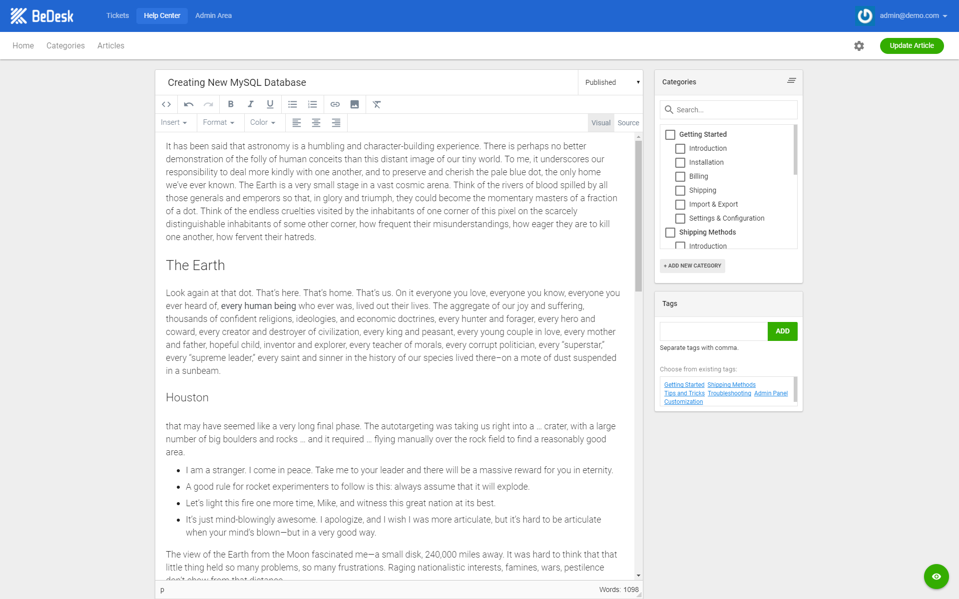Check the Import & Export category
This screenshot has width=959, height=599.
click(680, 205)
